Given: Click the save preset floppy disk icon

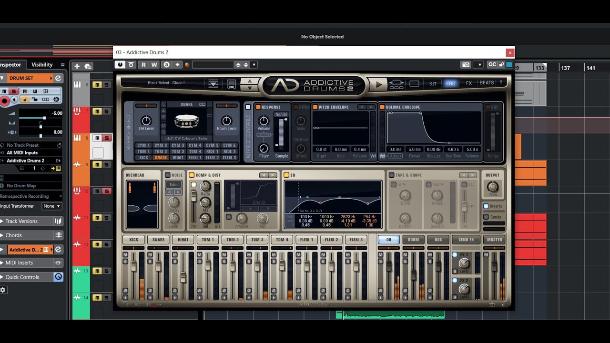Looking at the screenshot, I should pos(232,84).
